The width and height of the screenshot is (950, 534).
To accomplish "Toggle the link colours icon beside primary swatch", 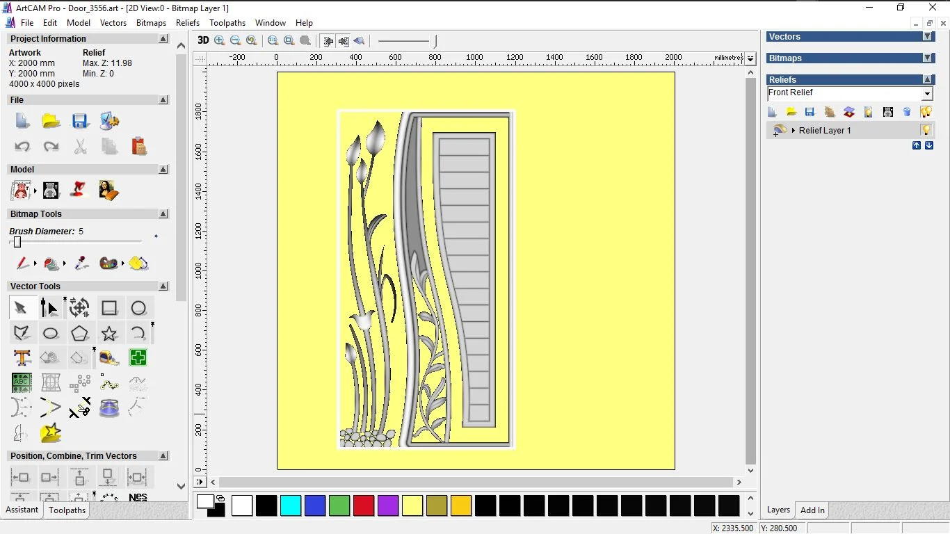I will [x=220, y=498].
